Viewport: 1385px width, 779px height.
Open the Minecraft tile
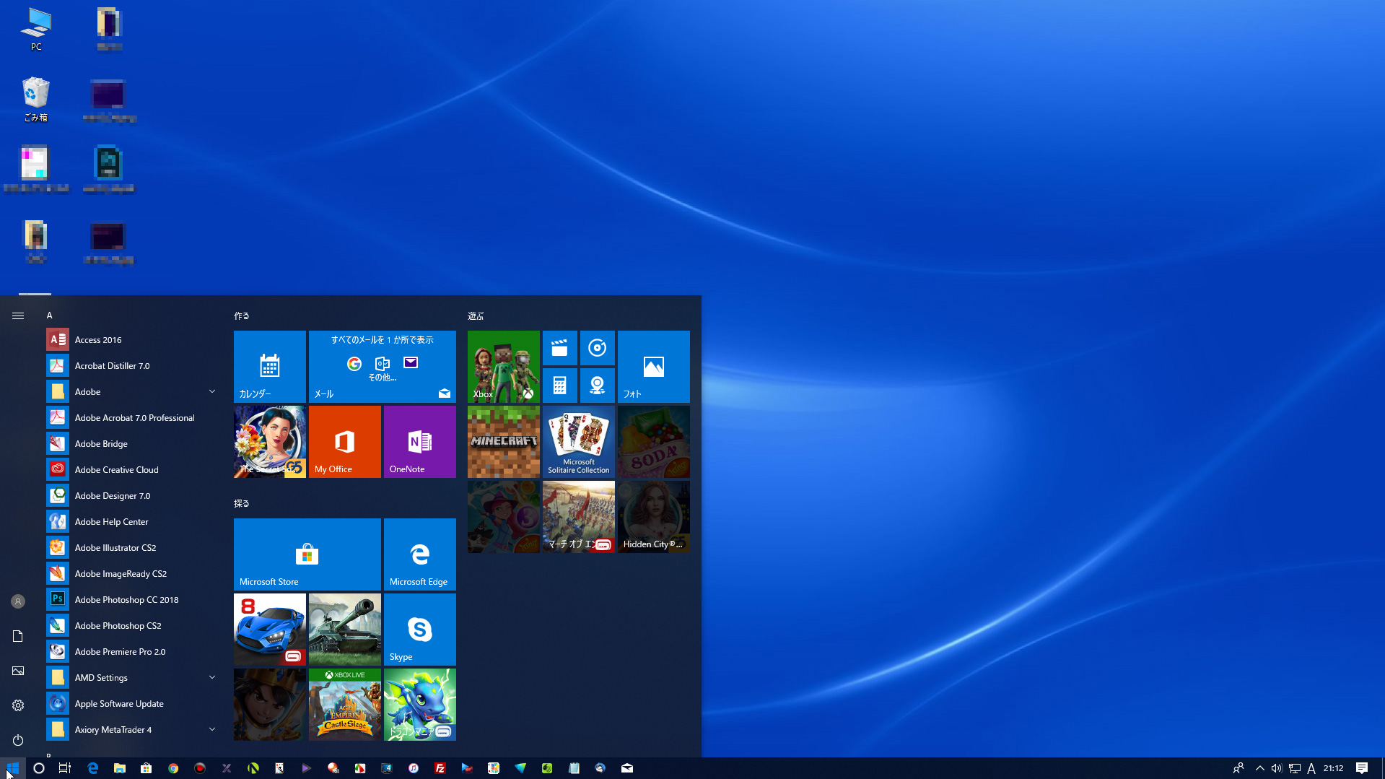click(503, 441)
